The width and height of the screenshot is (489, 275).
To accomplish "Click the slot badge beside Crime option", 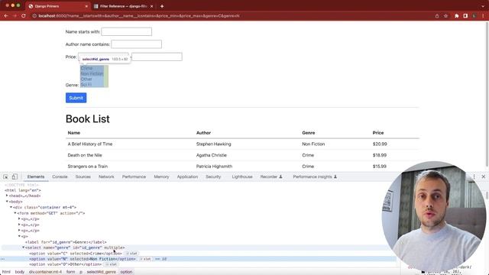I will tap(132, 254).
